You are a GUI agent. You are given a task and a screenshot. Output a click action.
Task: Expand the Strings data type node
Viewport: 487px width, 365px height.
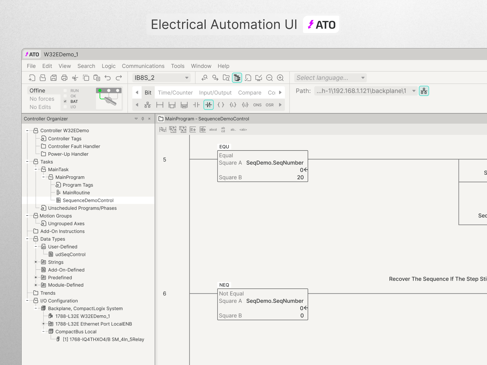pos(35,262)
